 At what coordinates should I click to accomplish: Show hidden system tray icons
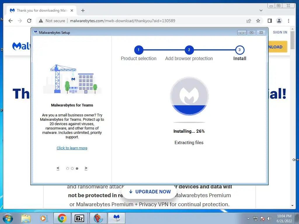248,218
